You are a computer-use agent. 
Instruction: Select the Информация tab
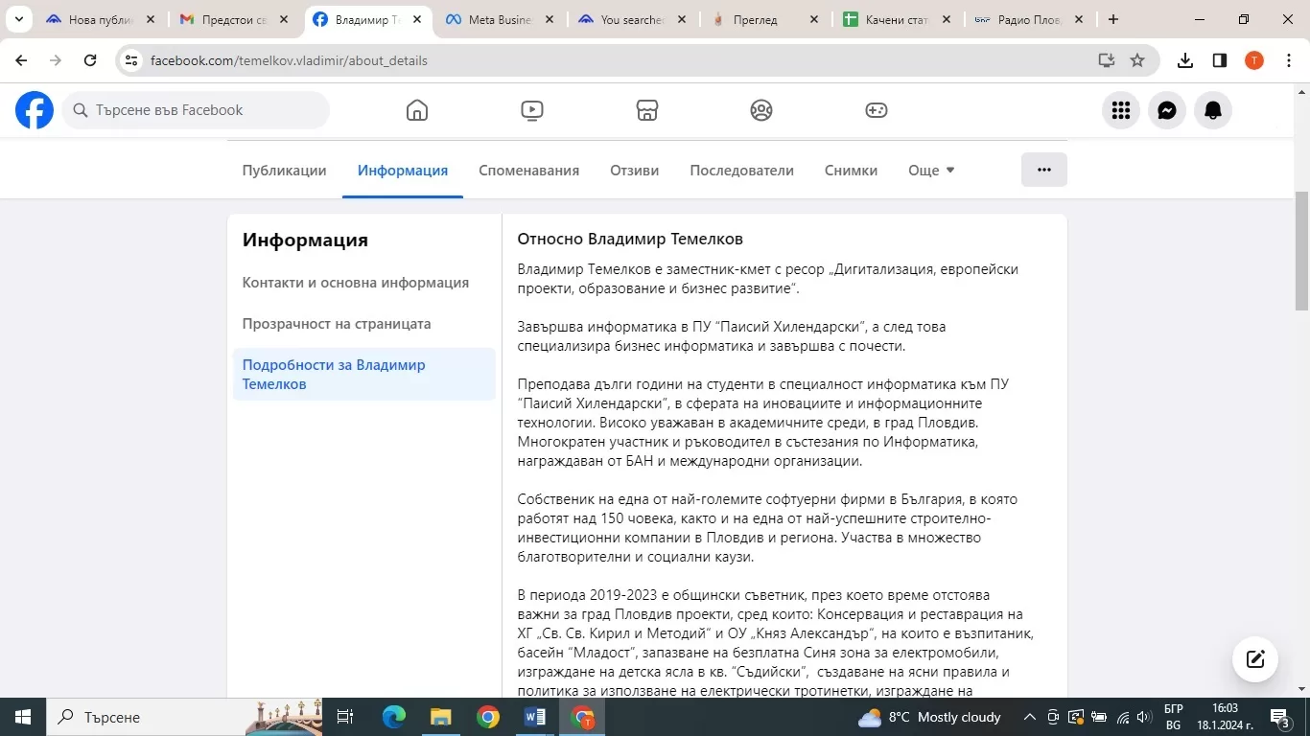pyautogui.click(x=403, y=171)
